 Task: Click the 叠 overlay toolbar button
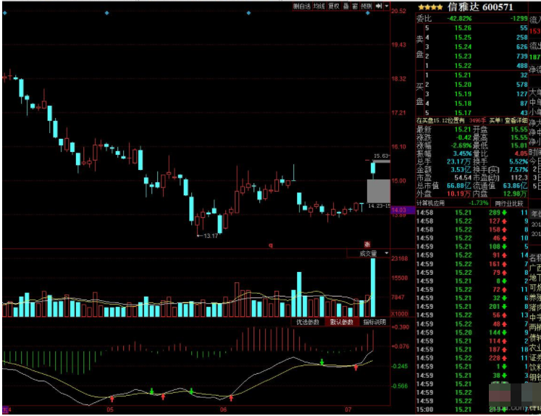[346, 7]
